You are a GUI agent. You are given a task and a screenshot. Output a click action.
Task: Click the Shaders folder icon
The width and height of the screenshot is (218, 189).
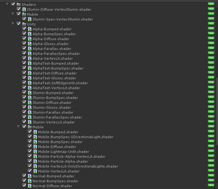(x=18, y=4)
